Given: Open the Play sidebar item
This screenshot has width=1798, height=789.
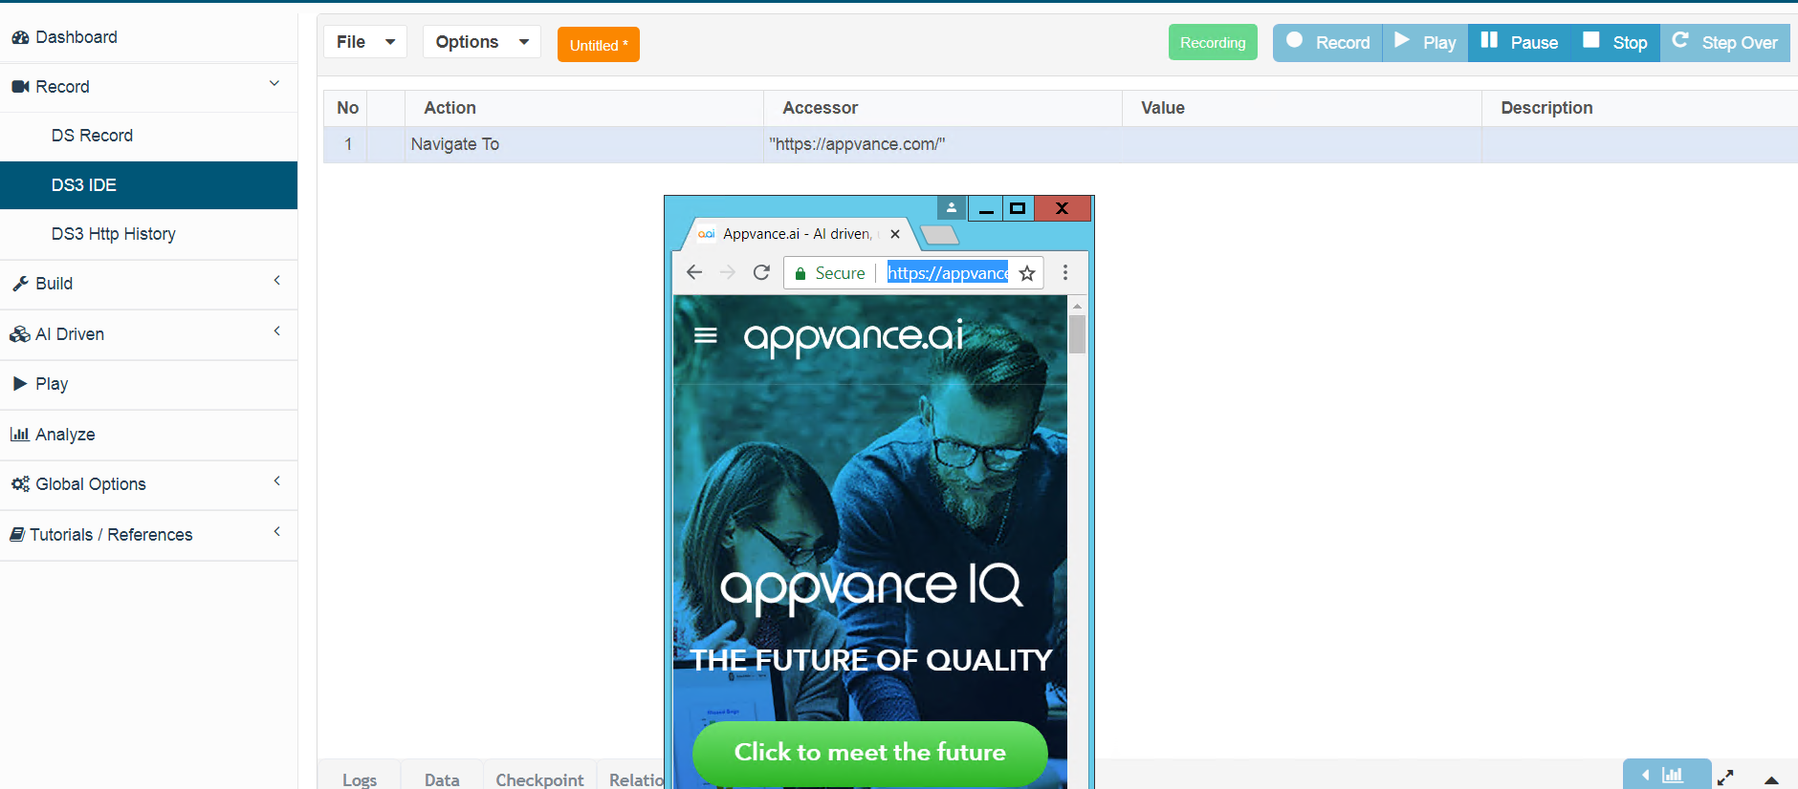Looking at the screenshot, I should tap(148, 384).
